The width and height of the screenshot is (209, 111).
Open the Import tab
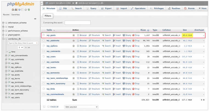tap(122, 8)
